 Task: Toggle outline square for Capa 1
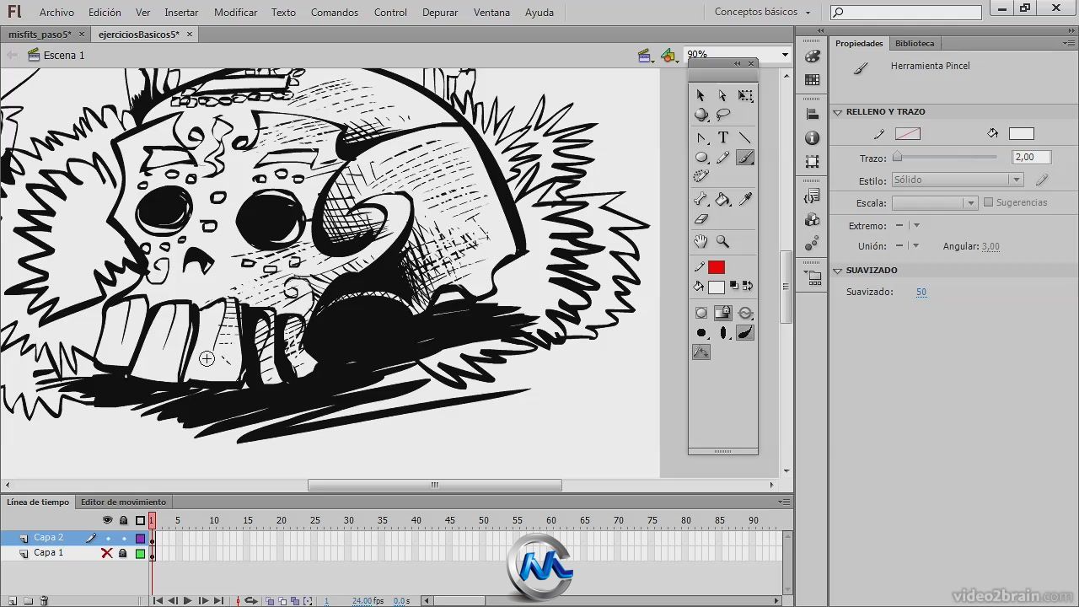(140, 553)
